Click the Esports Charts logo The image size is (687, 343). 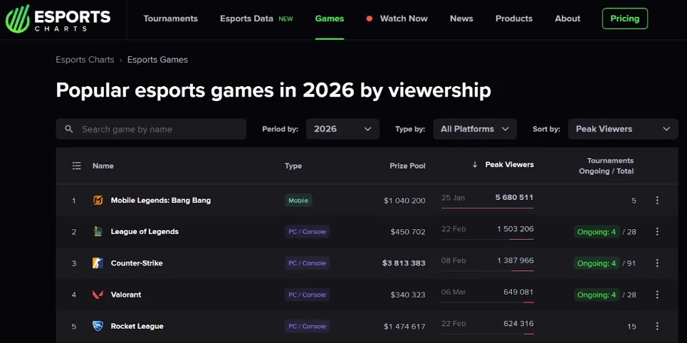(x=58, y=19)
